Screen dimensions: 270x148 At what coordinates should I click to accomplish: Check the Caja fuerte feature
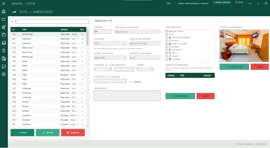(166, 50)
